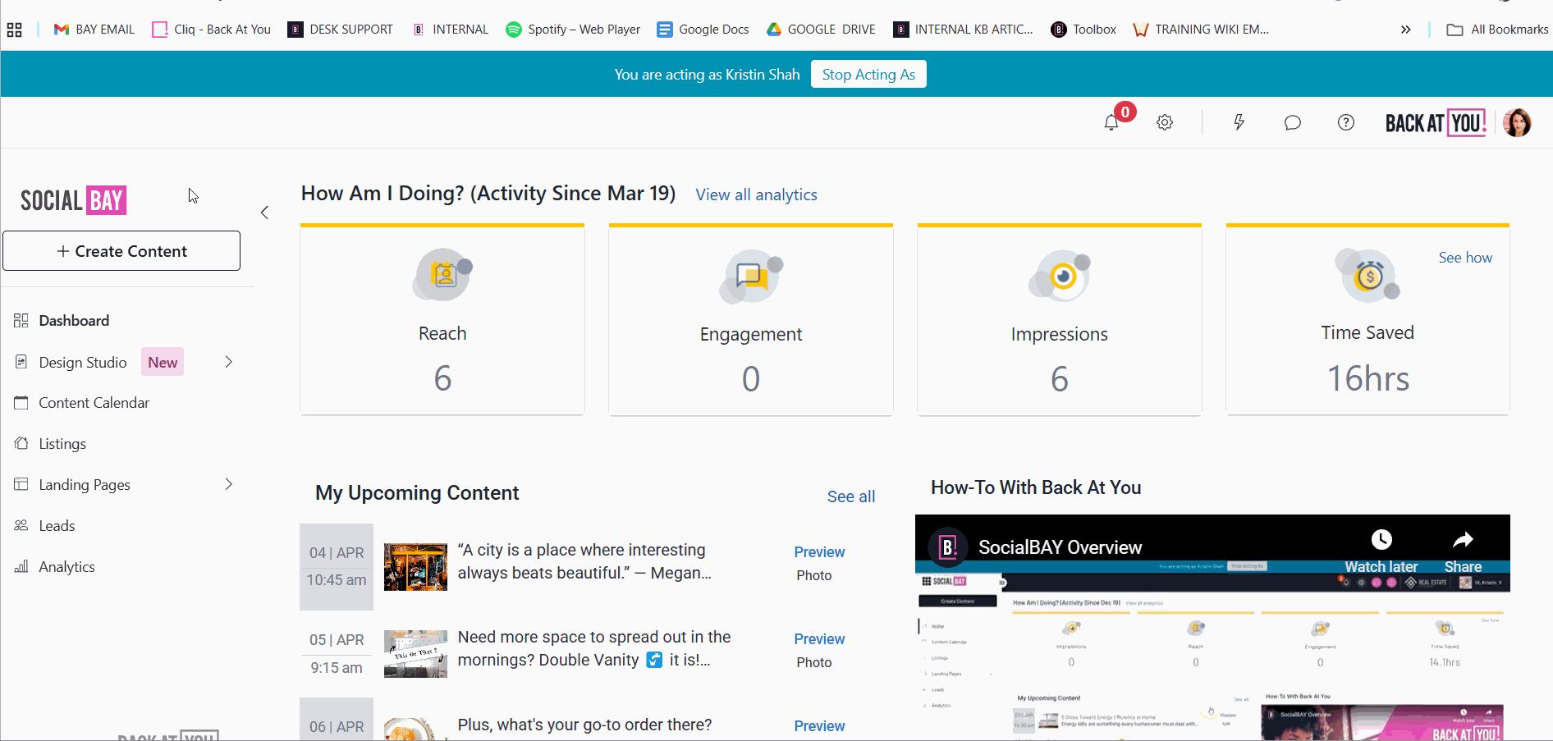
Task: Click the See how link on Time Saved
Action: click(1465, 258)
